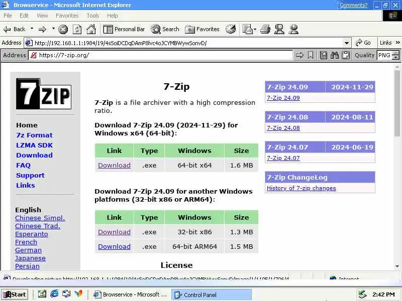This screenshot has height=301, width=402.
Task: Click the Forward arrow button
Action: (42, 29)
